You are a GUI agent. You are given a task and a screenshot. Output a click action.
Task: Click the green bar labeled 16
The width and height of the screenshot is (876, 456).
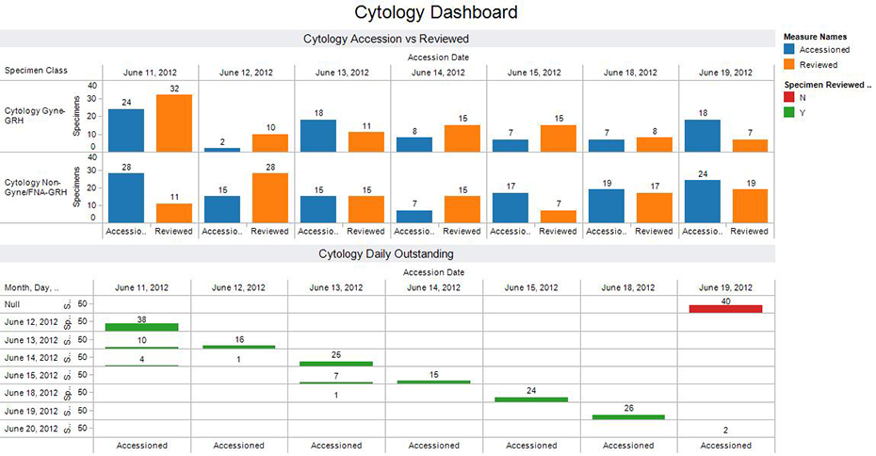point(238,347)
